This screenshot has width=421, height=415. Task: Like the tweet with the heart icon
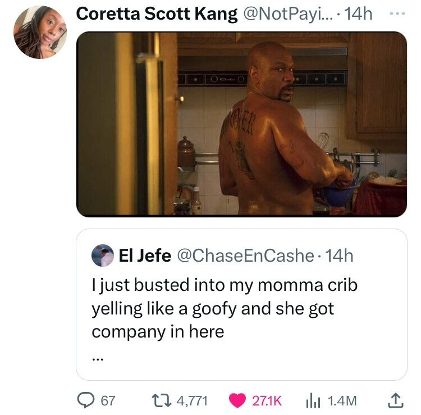click(239, 400)
